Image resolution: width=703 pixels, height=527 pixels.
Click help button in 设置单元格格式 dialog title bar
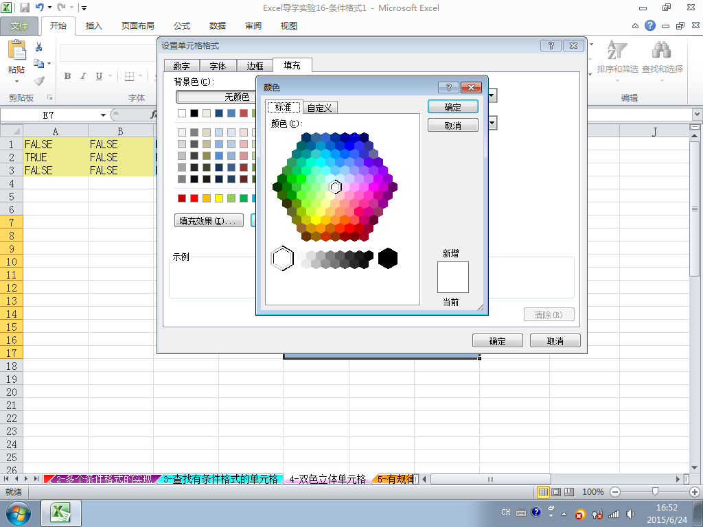click(x=551, y=45)
